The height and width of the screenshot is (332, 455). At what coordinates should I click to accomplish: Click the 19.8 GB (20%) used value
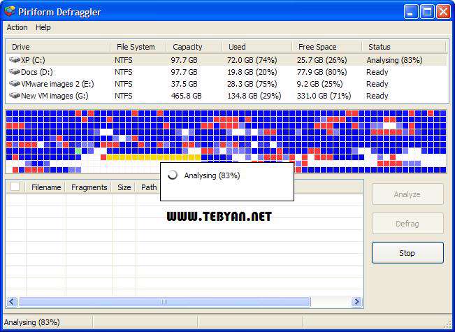click(252, 72)
